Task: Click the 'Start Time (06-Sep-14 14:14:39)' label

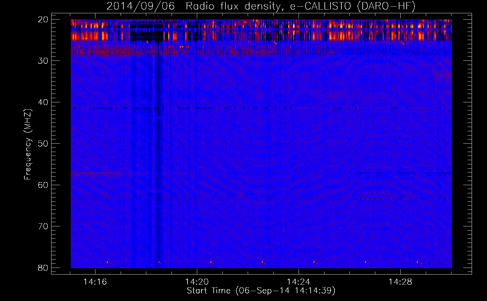Action: (261, 291)
